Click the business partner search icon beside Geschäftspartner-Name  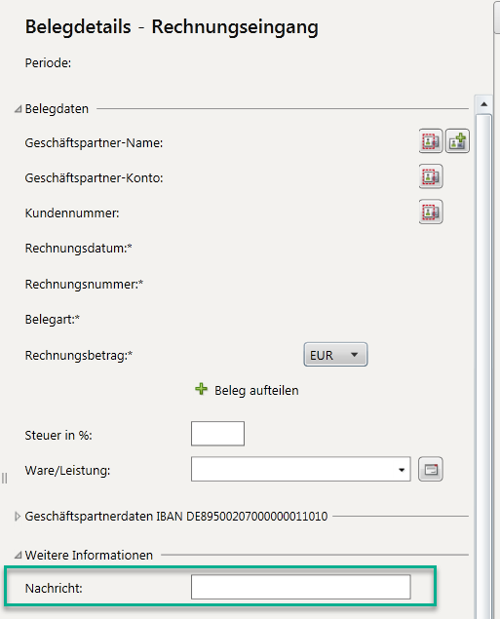[x=431, y=141]
